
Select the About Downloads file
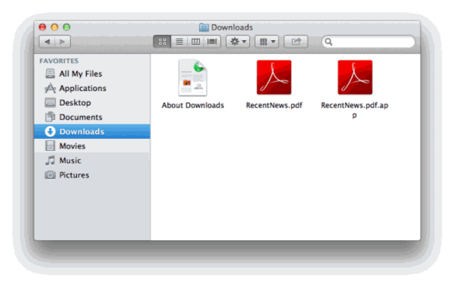[x=193, y=78]
